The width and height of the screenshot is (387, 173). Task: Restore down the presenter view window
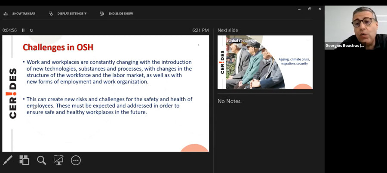pyautogui.click(x=309, y=9)
